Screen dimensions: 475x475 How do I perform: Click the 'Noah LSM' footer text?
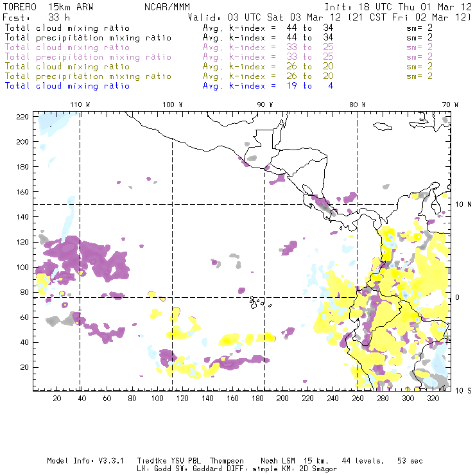click(277, 461)
